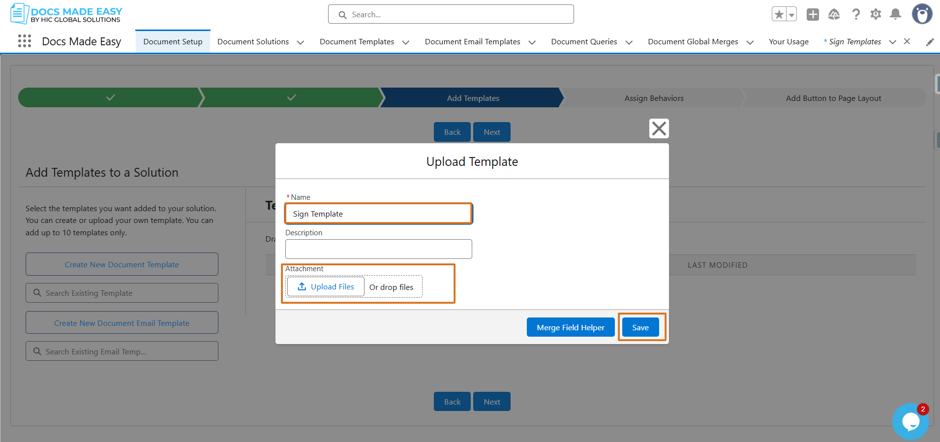
Task: Expand the favorites list dropdown arrow
Action: (791, 15)
